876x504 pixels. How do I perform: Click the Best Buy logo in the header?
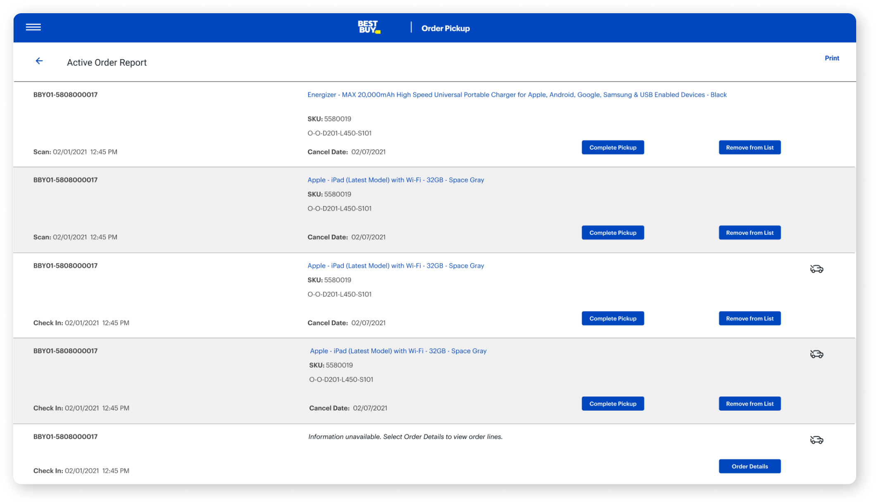(x=369, y=27)
